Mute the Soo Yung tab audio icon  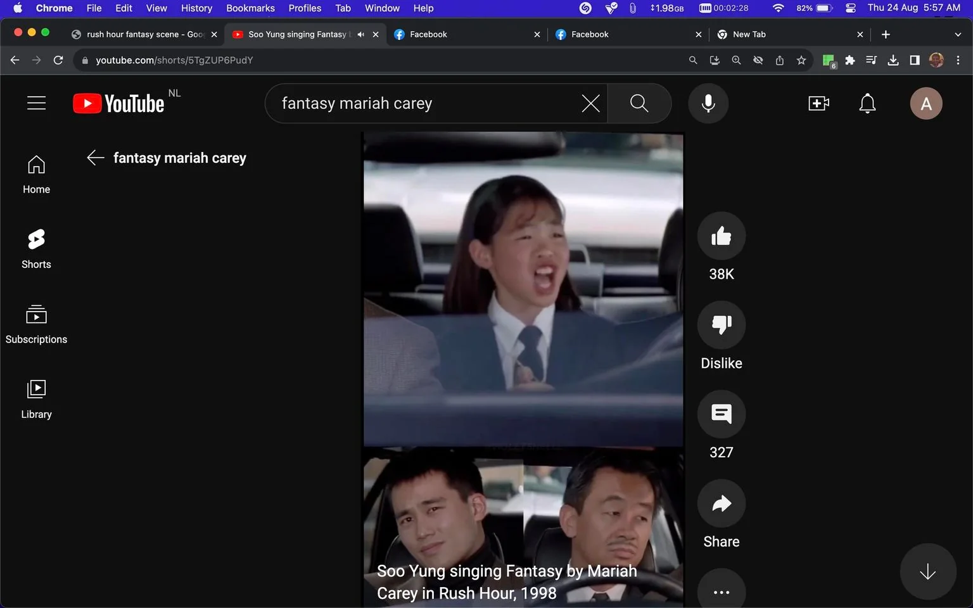(x=360, y=34)
